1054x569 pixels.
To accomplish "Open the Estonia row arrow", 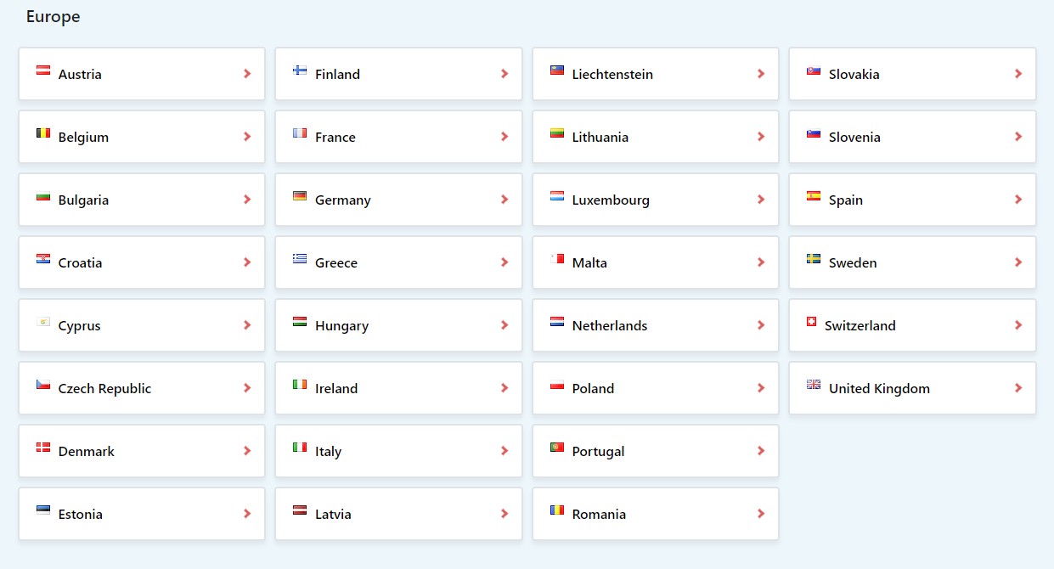I will [247, 514].
